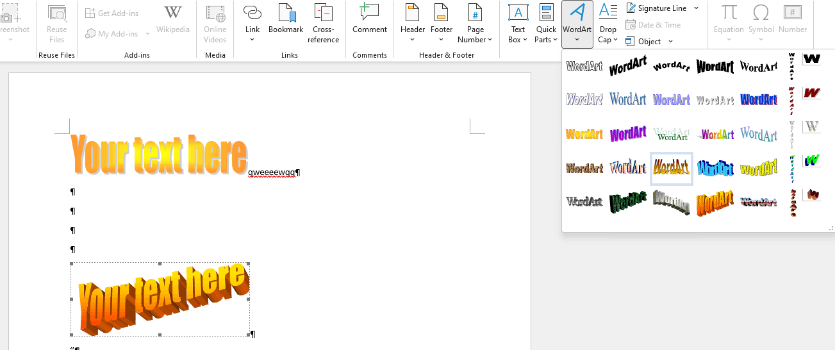Expand the Footer dropdown arrow

click(442, 40)
